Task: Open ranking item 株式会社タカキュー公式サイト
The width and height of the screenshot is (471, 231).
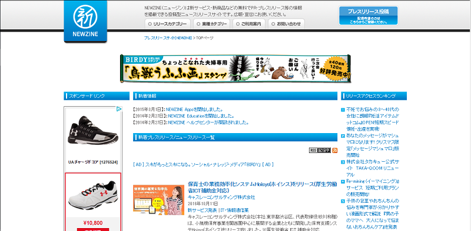Action: (373, 168)
